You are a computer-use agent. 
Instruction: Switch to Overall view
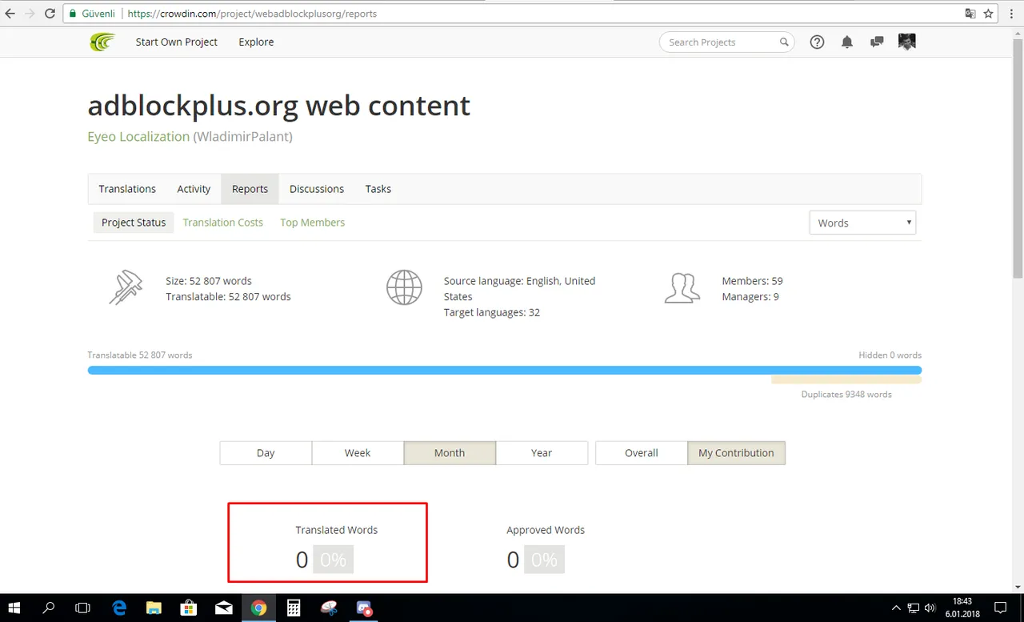[x=642, y=452]
